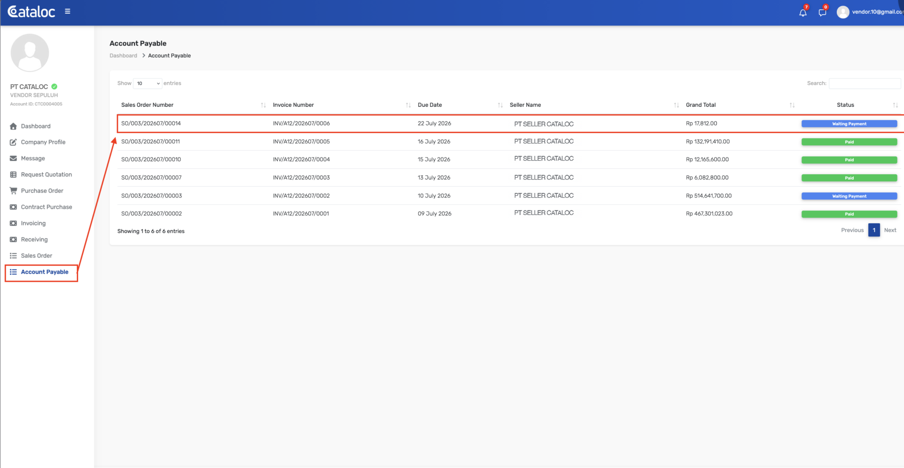Click vendor.10@gmail.com account name
Image resolution: width=904 pixels, height=468 pixels.
tap(877, 12)
